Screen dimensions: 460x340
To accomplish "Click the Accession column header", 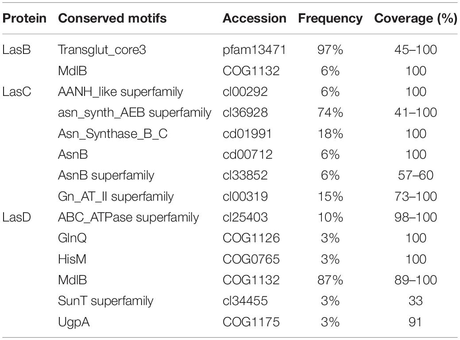I will pyautogui.click(x=254, y=18).
